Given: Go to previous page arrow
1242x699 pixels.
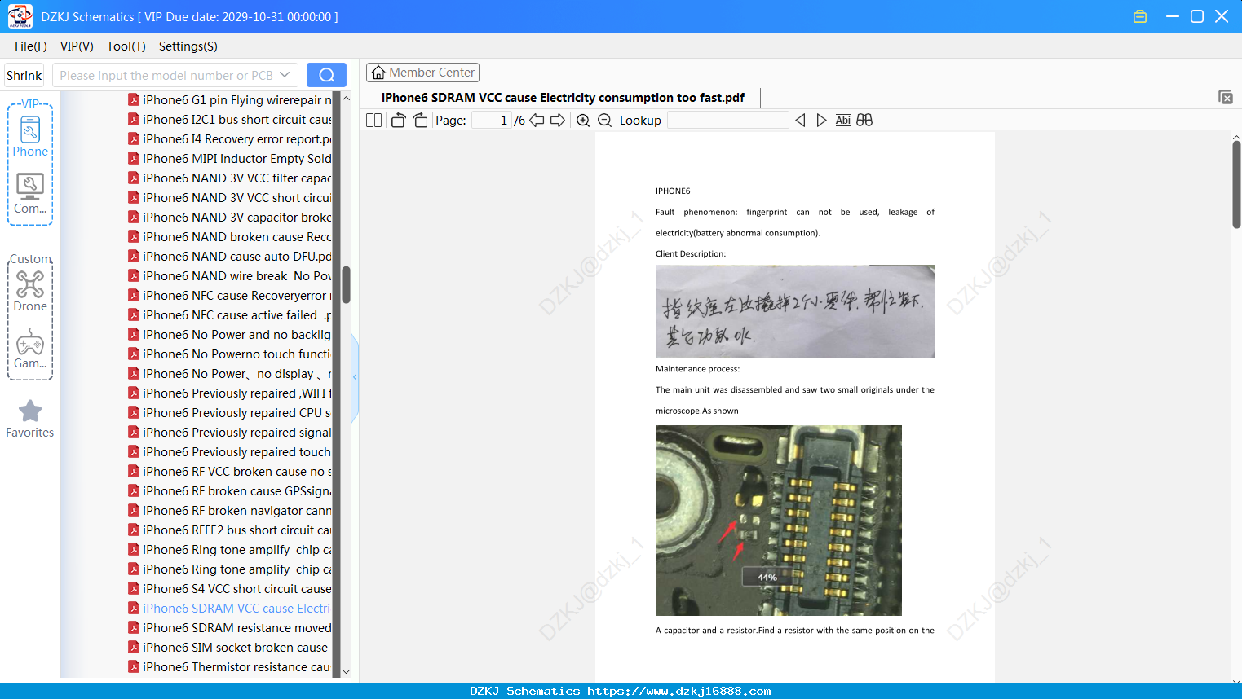Looking at the screenshot, I should tap(537, 121).
